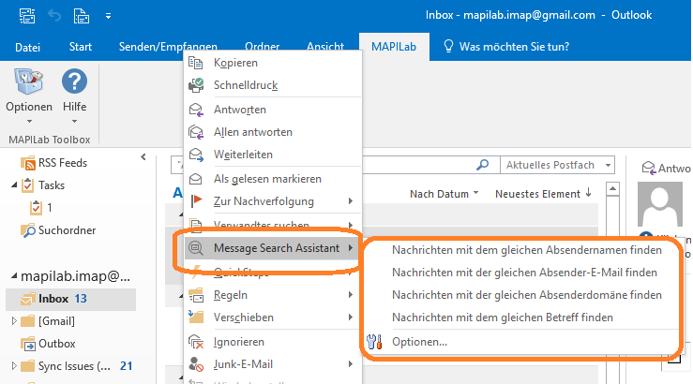
Task: Open the Message Search Assistant submenu arrow
Action: (x=350, y=248)
